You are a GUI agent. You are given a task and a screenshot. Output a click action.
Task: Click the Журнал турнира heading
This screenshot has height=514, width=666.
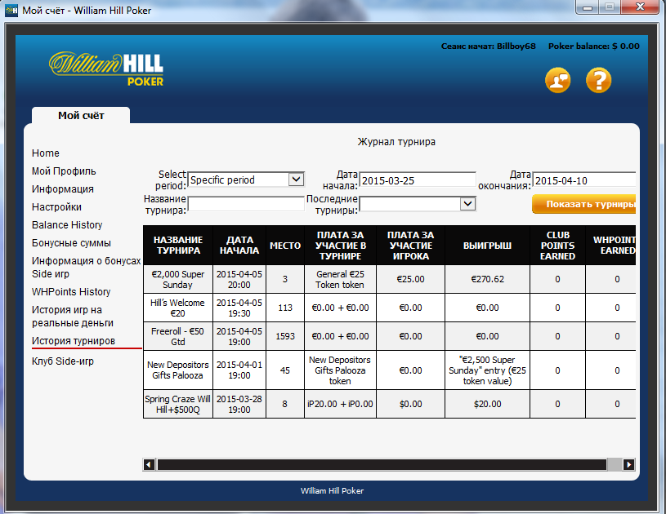pos(396,142)
